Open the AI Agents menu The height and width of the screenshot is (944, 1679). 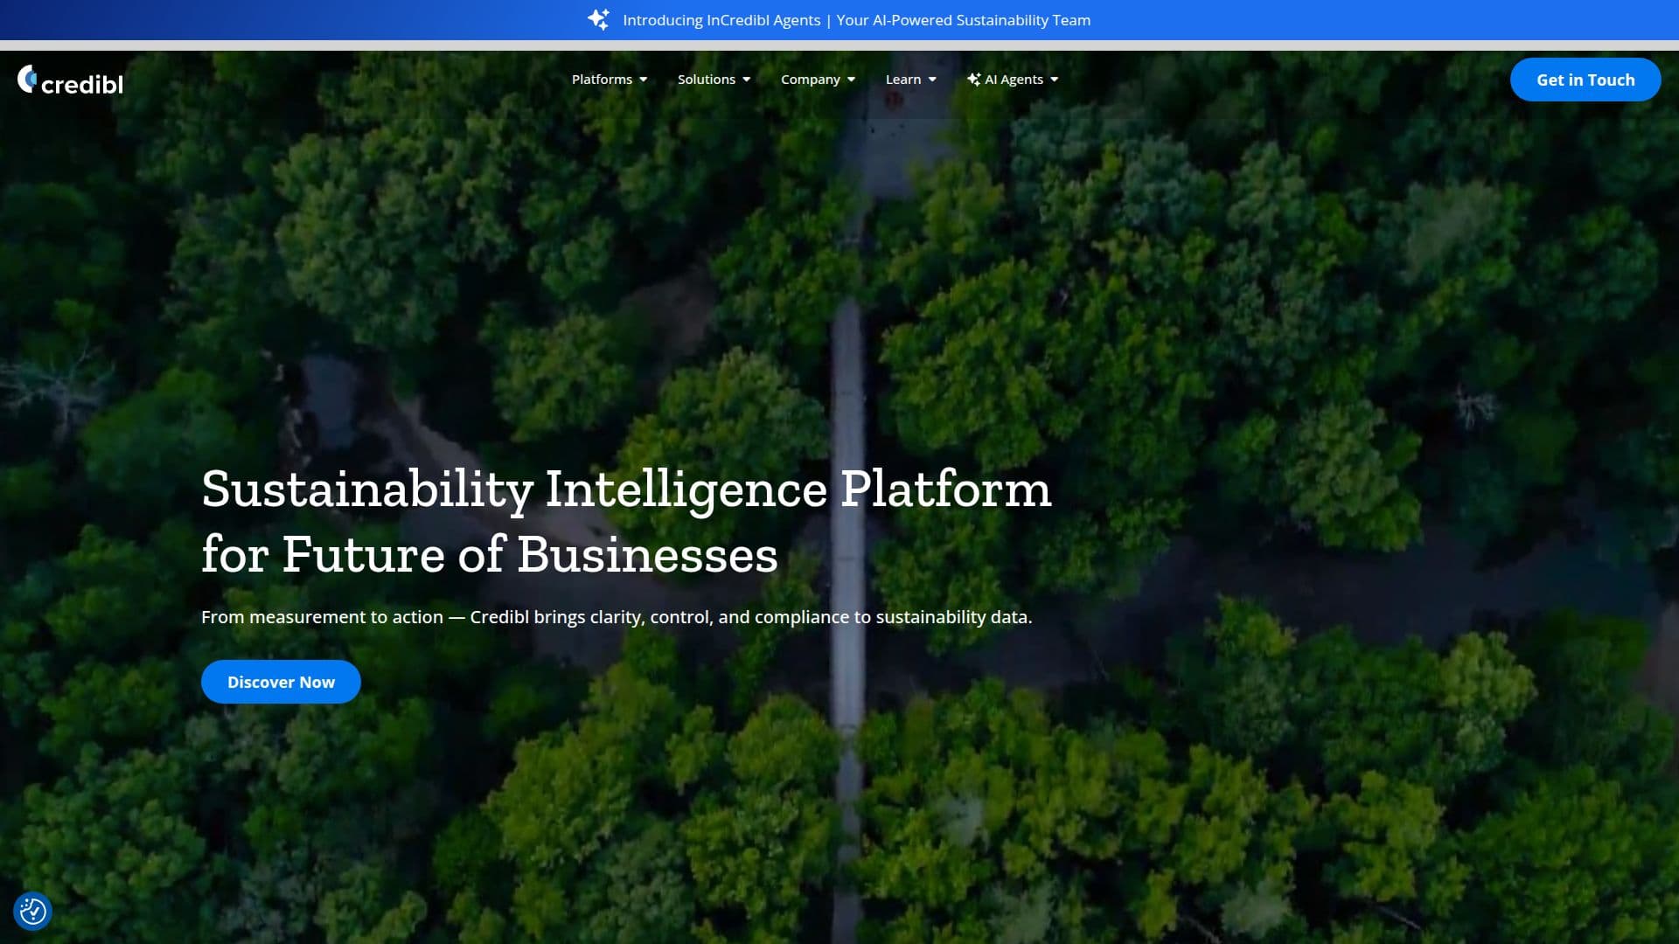coord(1013,80)
